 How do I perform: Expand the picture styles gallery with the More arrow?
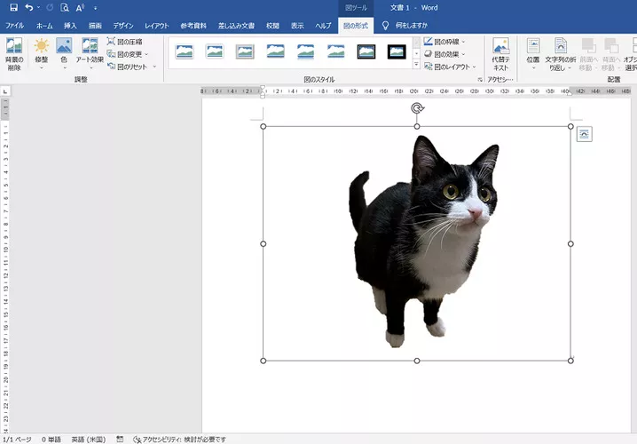pyautogui.click(x=416, y=64)
